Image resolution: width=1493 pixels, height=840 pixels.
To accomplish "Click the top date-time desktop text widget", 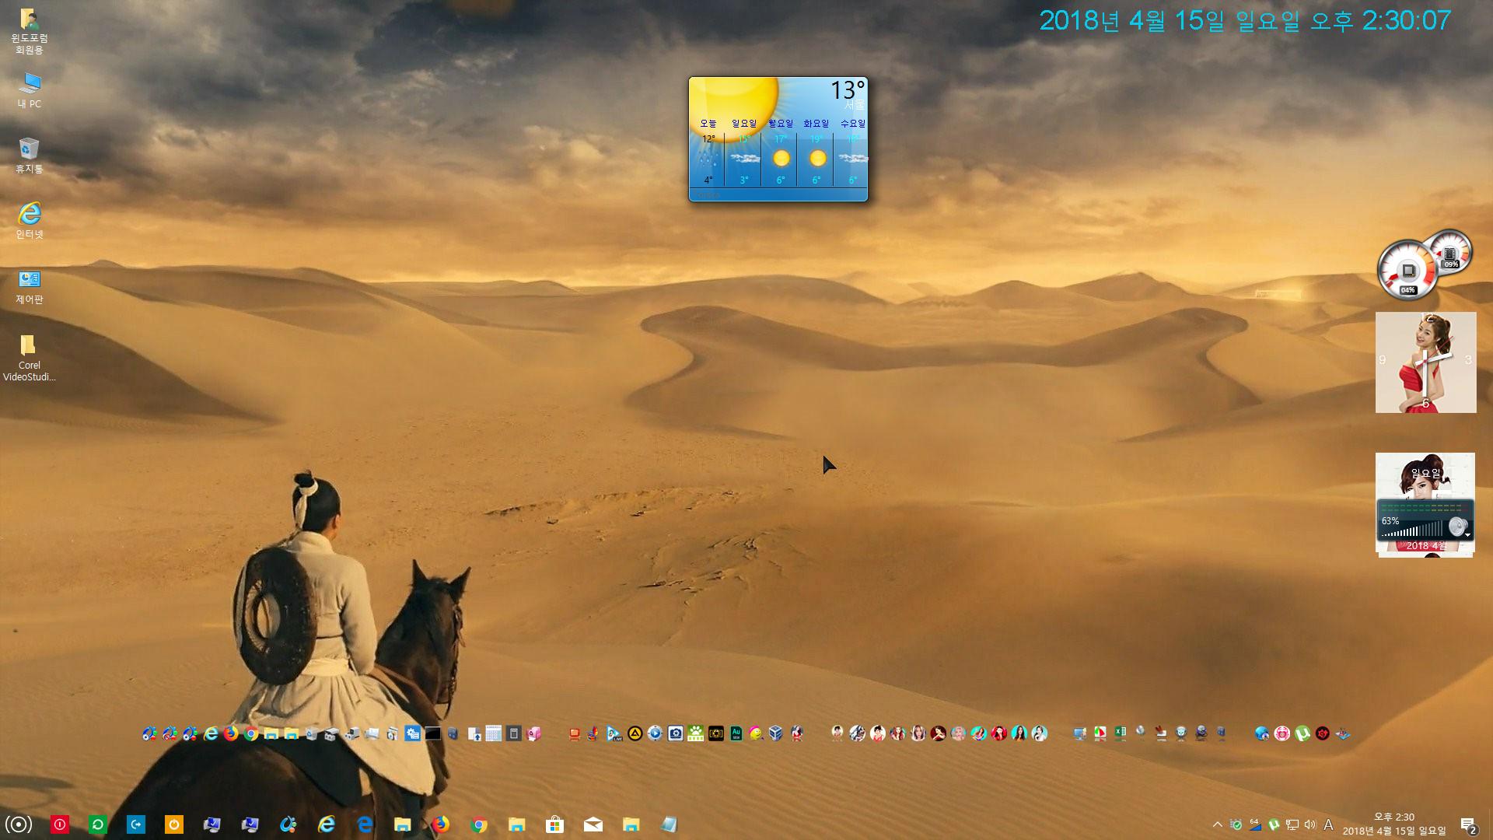I will (x=1245, y=20).
